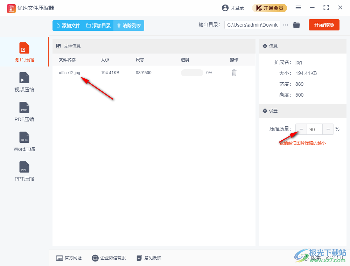Click the 操作 column header
350x266 pixels.
click(x=234, y=59)
